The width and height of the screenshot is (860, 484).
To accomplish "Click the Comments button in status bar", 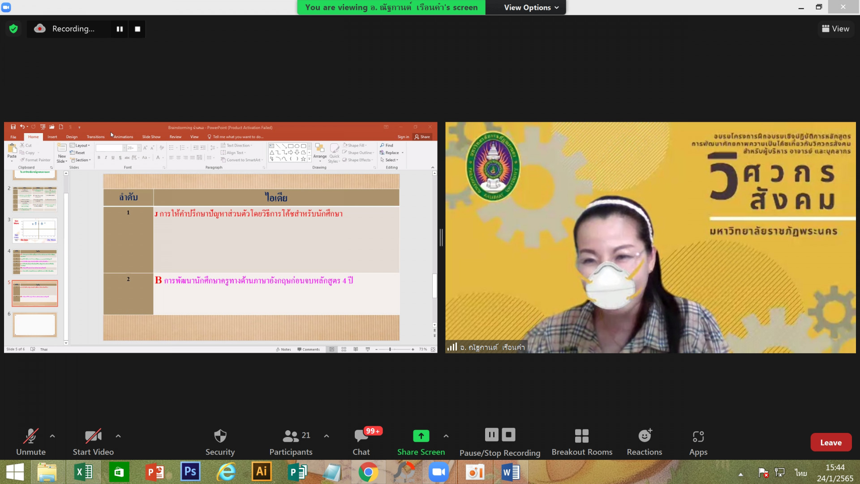I will pos(309,350).
